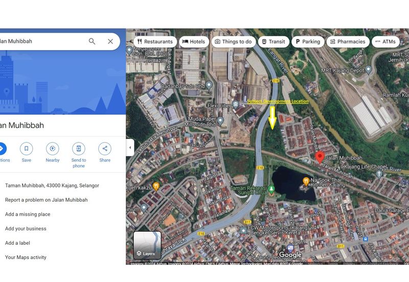
Task: Collapse the side panel arrow
Action: 130,148
